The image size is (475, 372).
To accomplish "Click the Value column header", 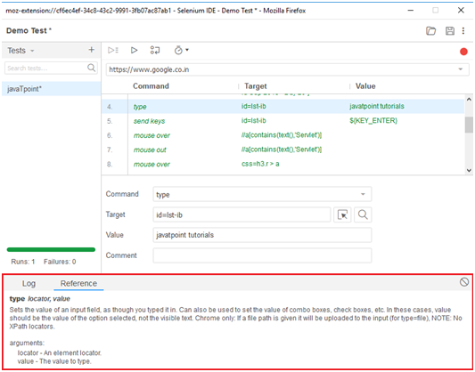I will coord(365,86).
